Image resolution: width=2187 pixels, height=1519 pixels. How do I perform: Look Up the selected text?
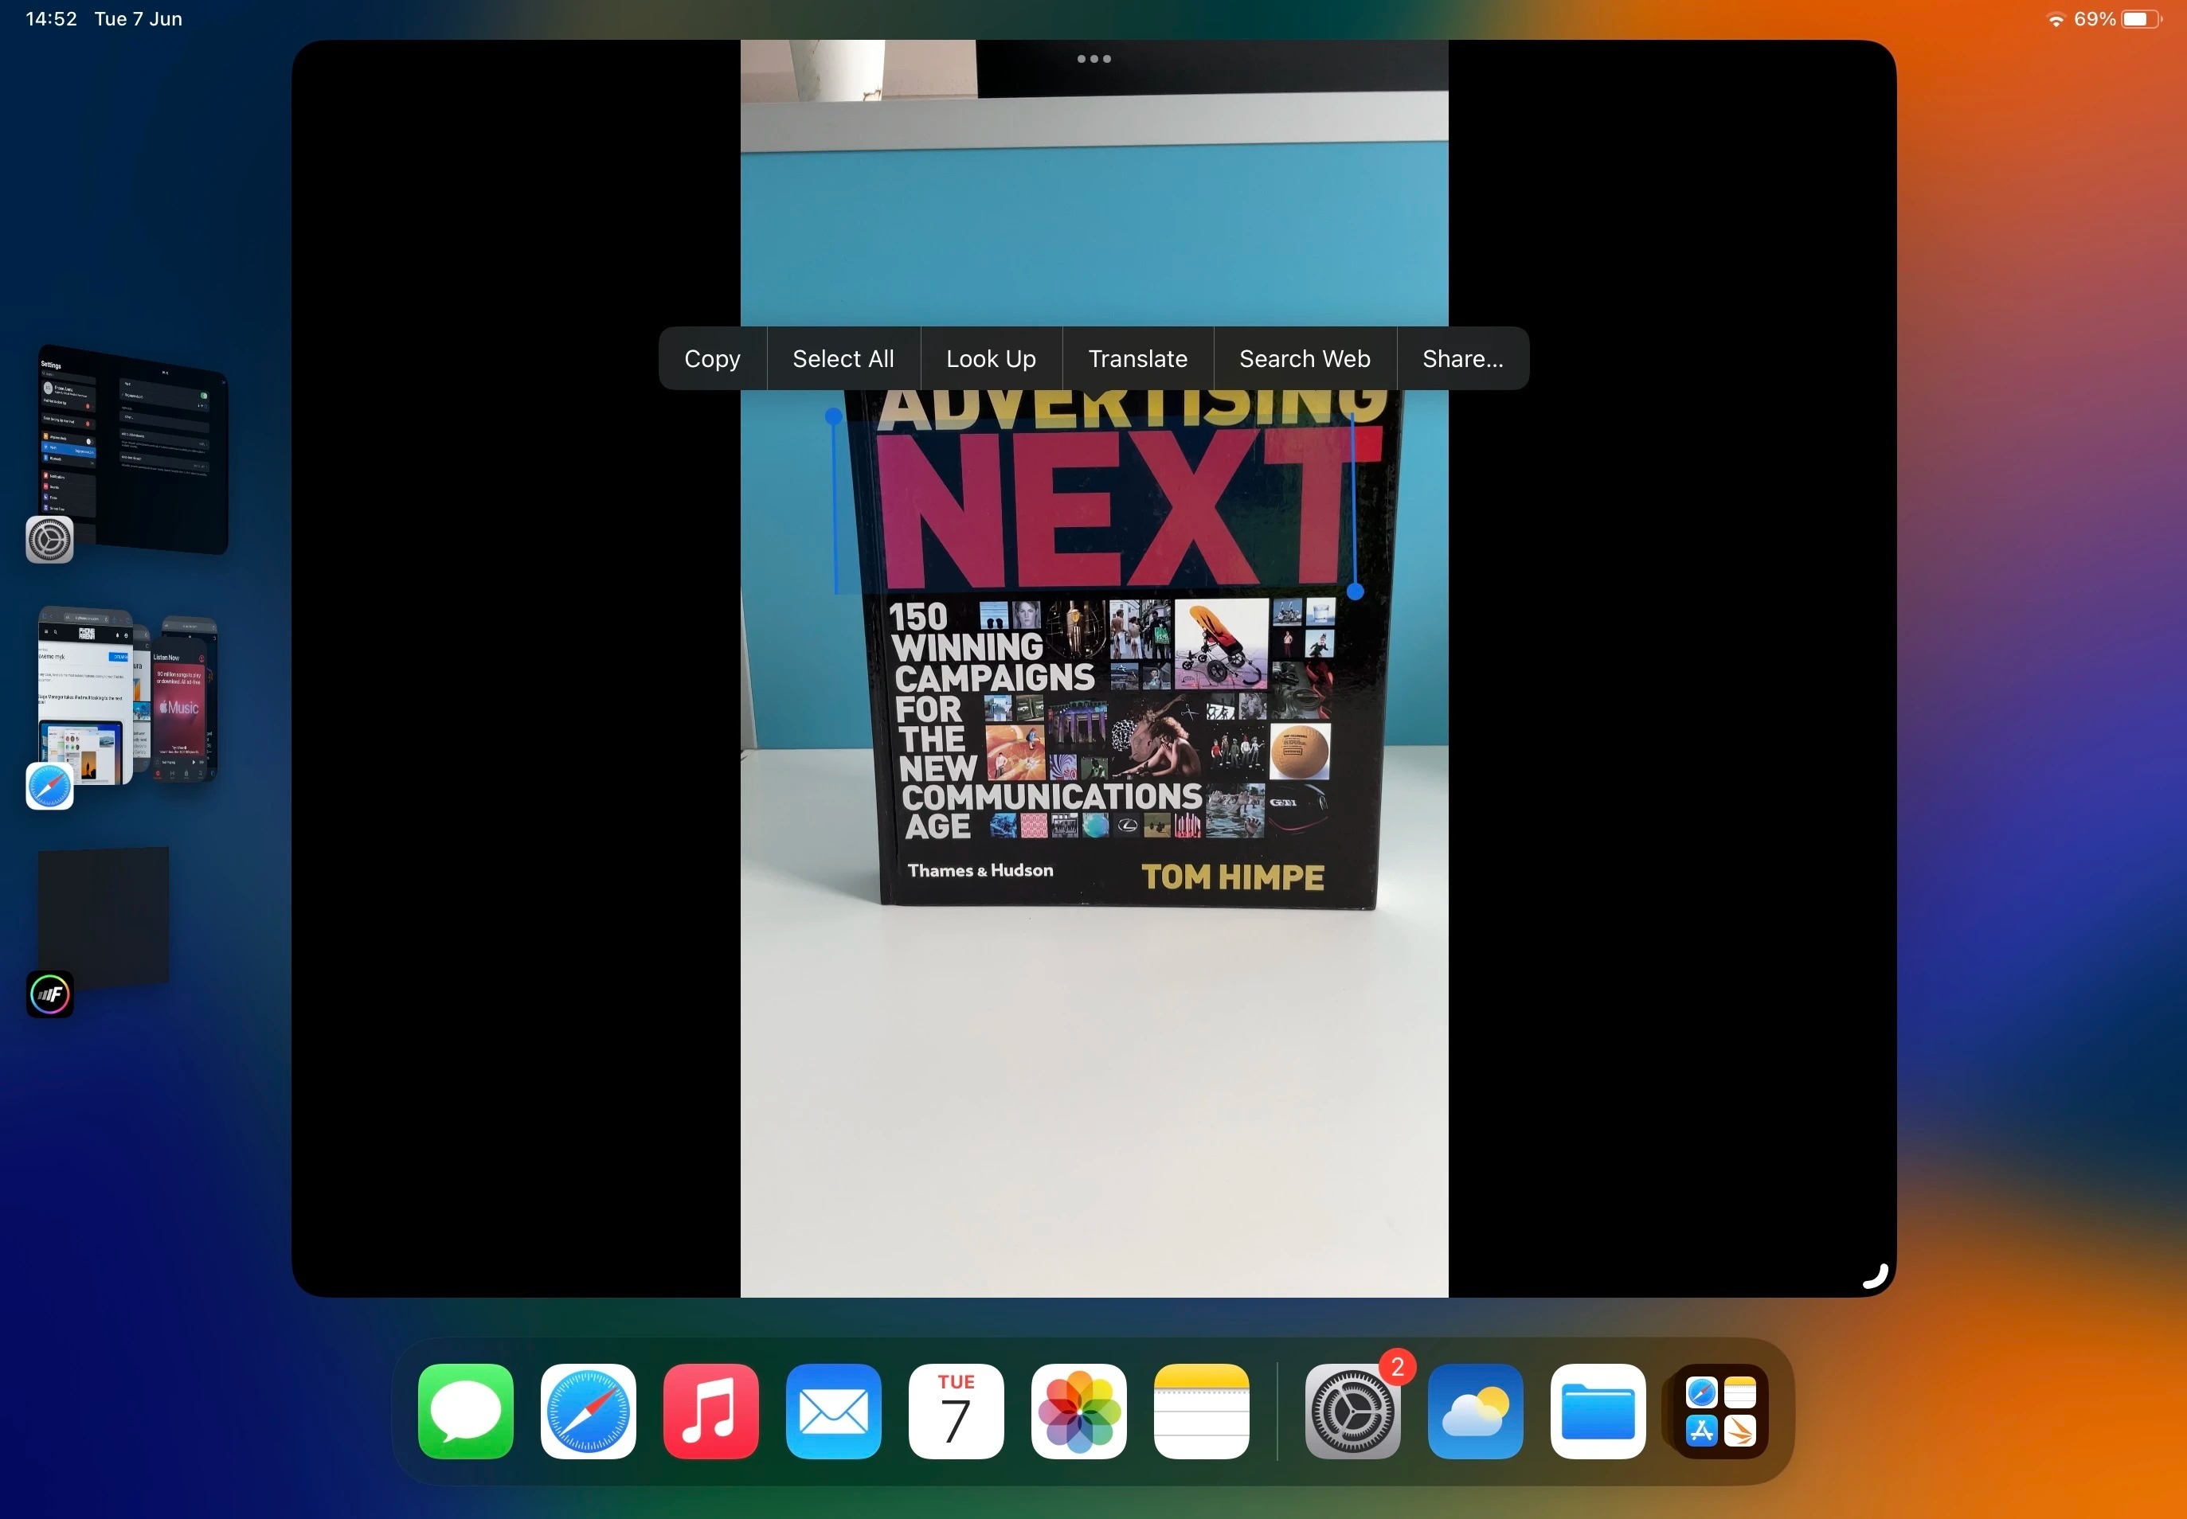(990, 358)
